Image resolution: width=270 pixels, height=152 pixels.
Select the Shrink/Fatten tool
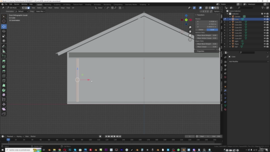tap(4, 104)
